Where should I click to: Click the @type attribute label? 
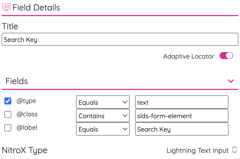click(26, 101)
